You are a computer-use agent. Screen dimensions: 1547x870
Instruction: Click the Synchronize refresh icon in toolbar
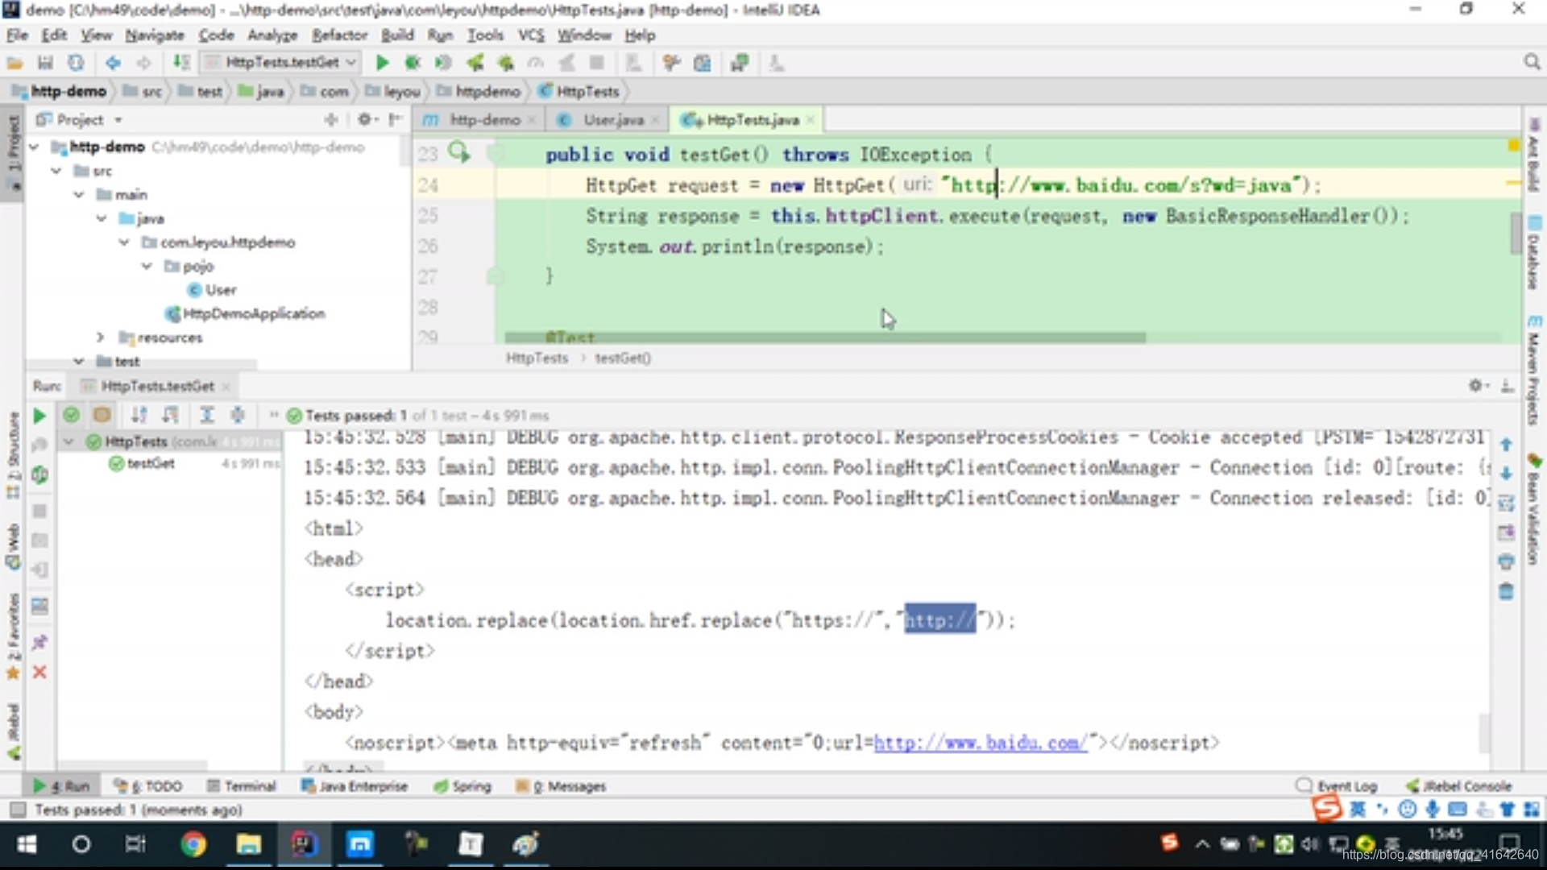click(76, 63)
